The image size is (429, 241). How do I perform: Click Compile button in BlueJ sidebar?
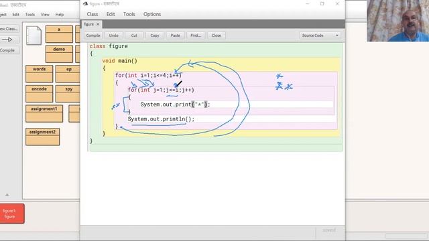(x=9, y=50)
